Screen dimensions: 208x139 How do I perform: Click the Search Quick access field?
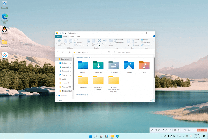[x=133, y=52]
